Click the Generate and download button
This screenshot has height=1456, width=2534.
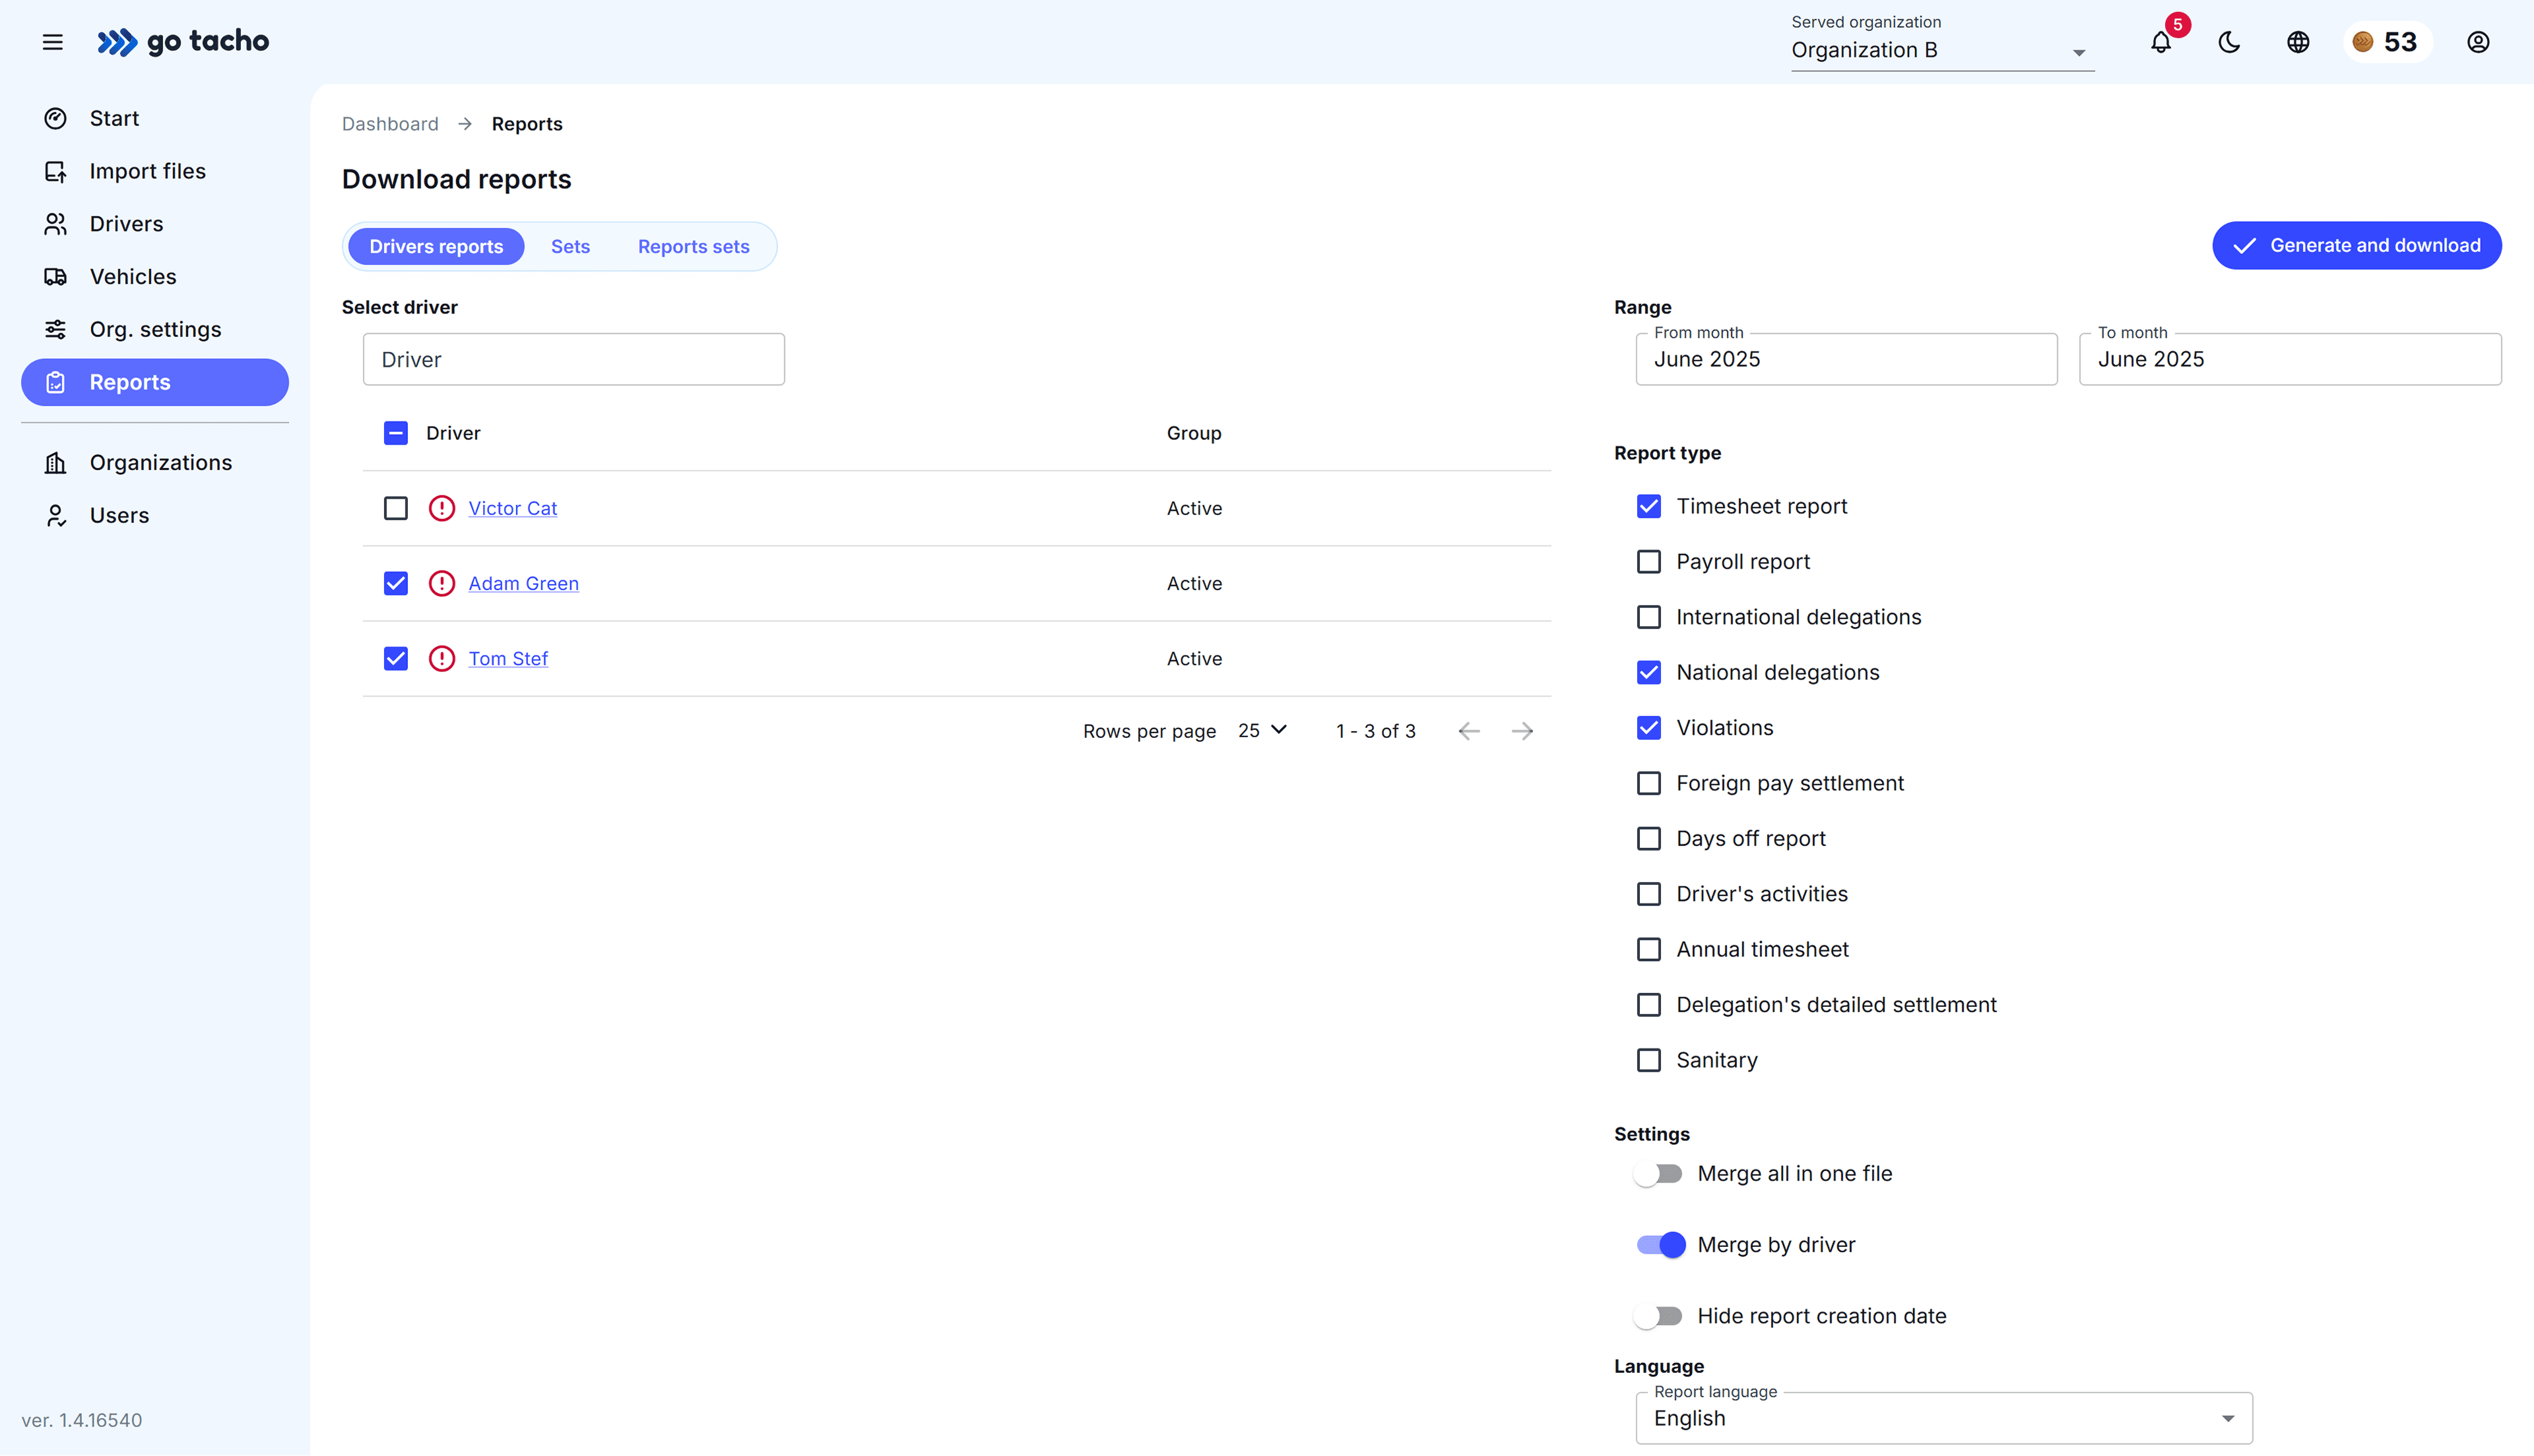click(2355, 245)
